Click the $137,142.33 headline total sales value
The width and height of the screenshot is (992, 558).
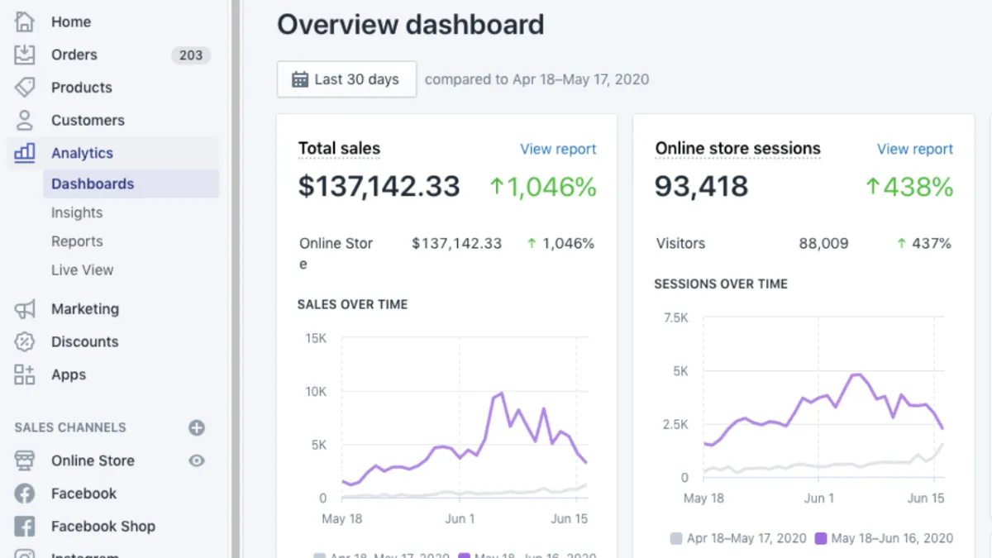pos(379,187)
